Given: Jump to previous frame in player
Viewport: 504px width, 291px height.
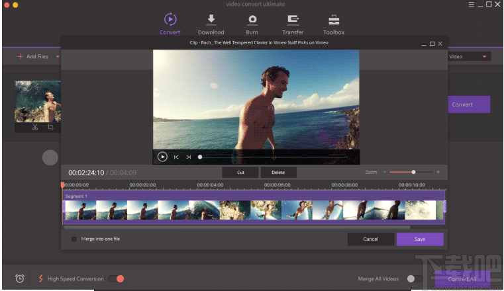Looking at the screenshot, I should coord(176,157).
